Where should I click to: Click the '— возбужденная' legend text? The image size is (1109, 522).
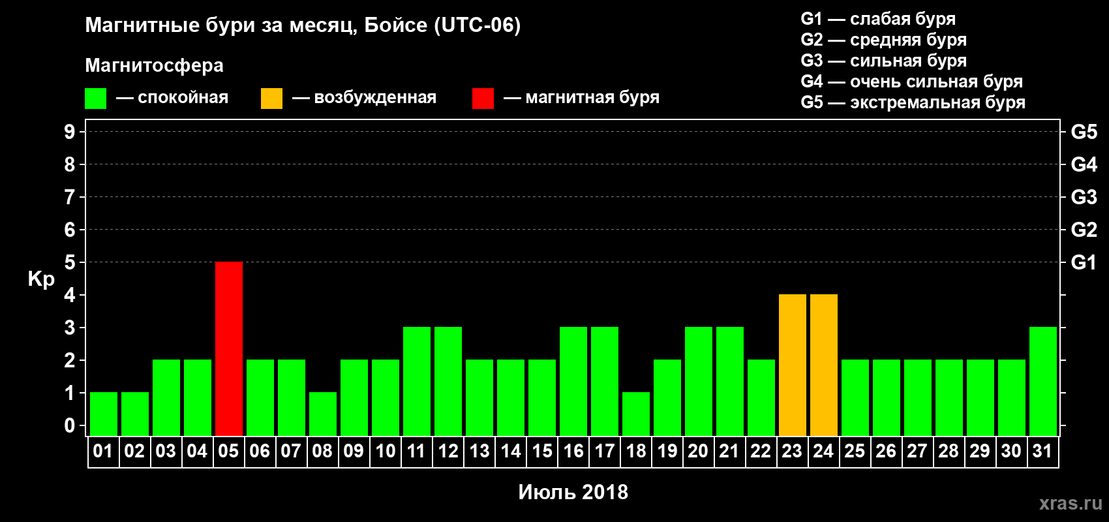364,98
